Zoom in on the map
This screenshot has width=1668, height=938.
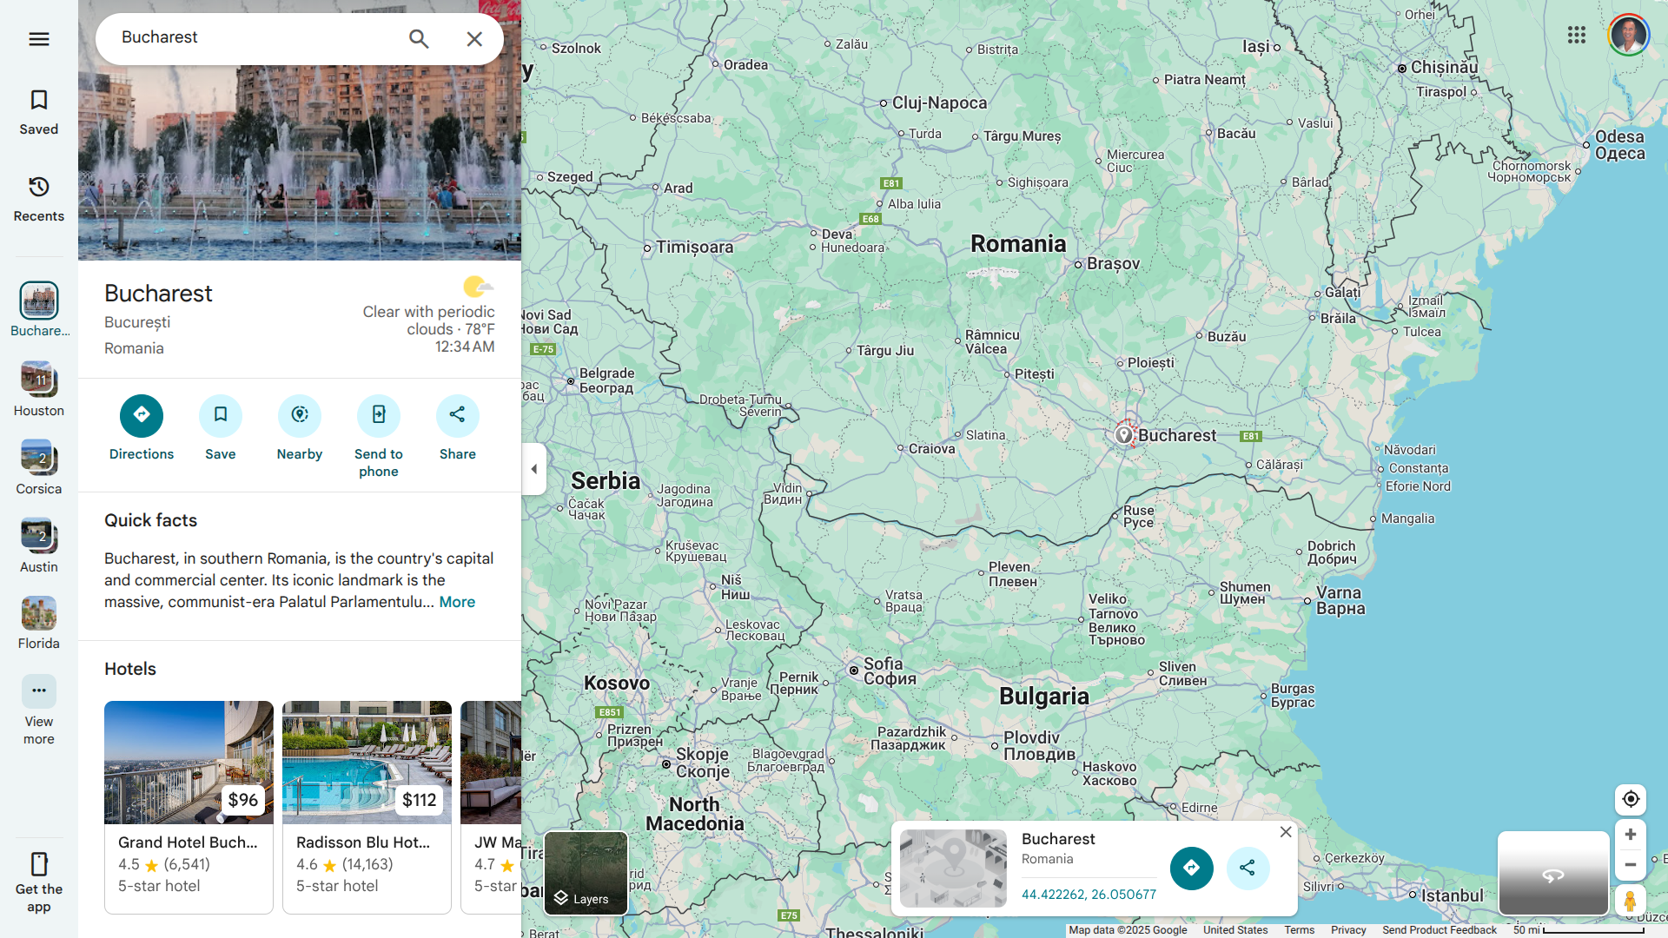tap(1630, 835)
